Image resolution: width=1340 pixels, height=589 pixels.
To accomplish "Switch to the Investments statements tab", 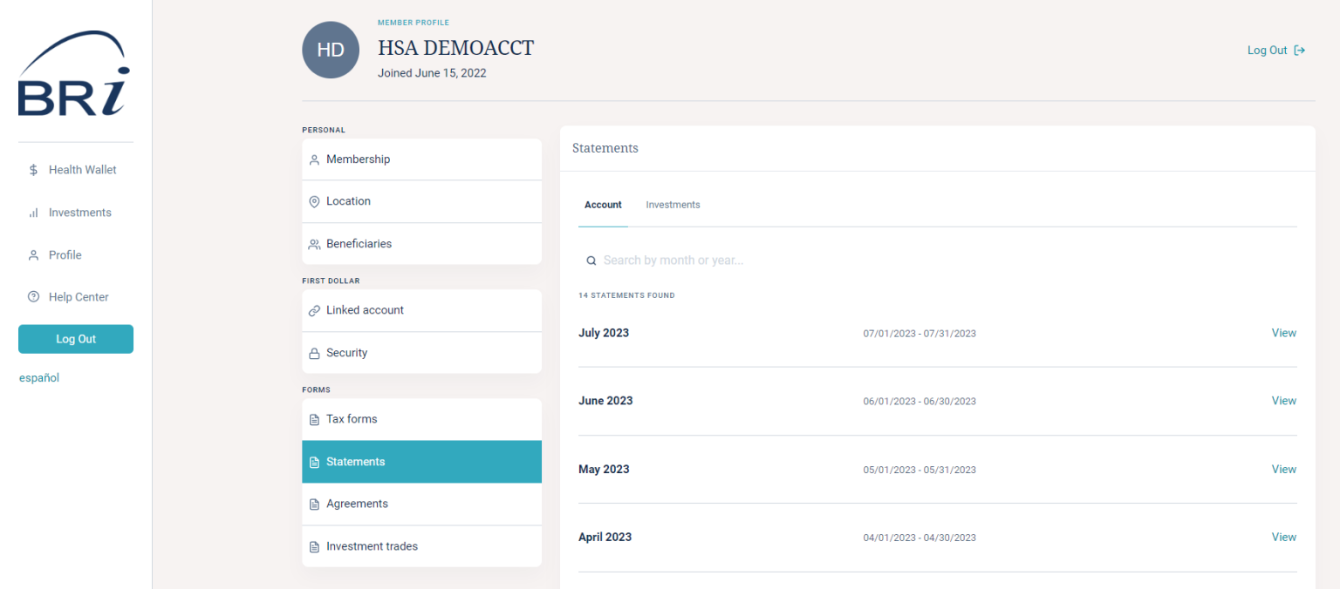I will 673,205.
